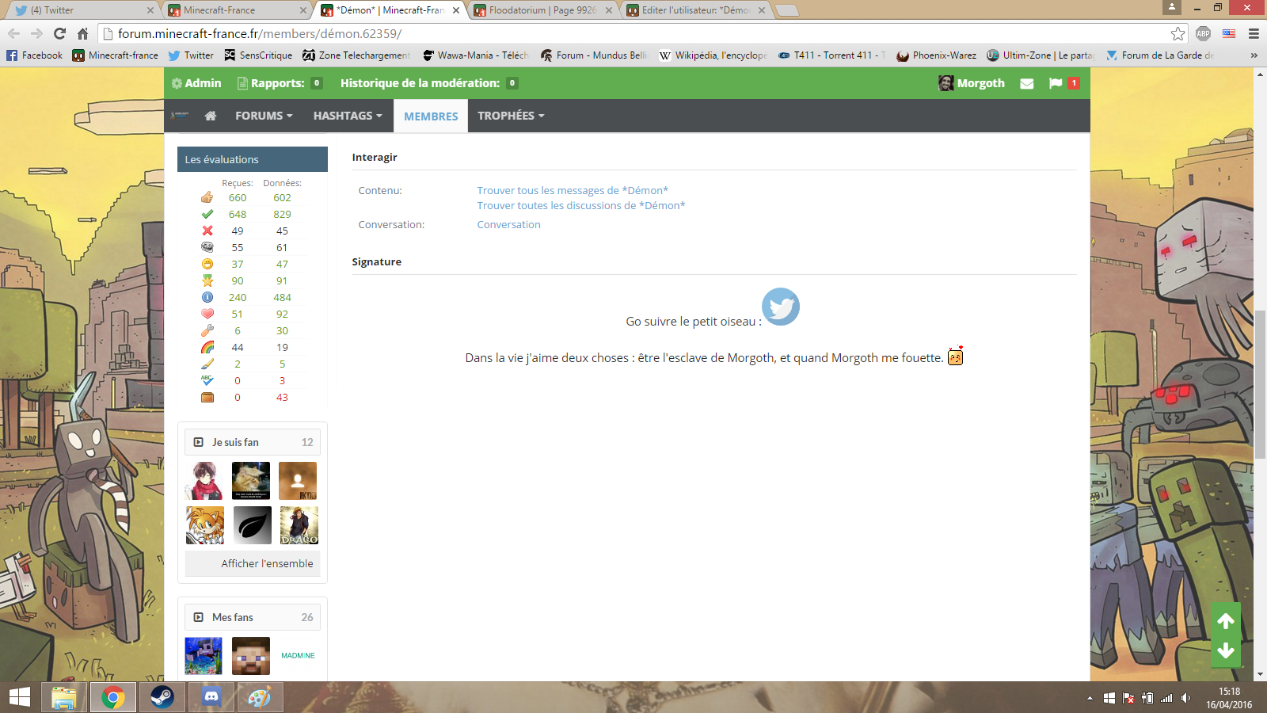Click the Adblock Plus extension icon
The height and width of the screenshot is (713, 1267).
tap(1203, 33)
